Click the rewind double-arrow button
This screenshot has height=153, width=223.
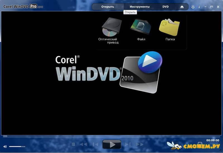[84, 144]
